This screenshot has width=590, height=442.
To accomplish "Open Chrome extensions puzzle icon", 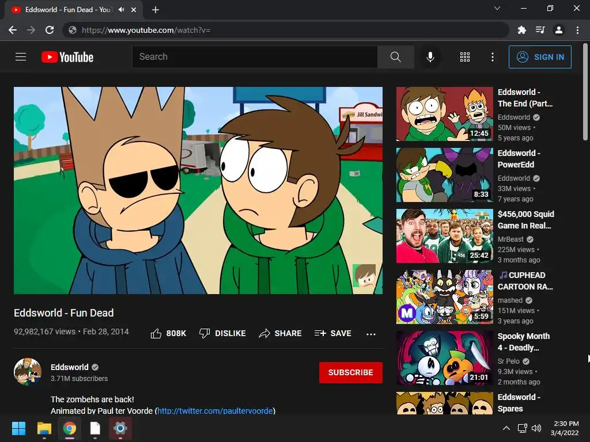I will click(x=521, y=30).
